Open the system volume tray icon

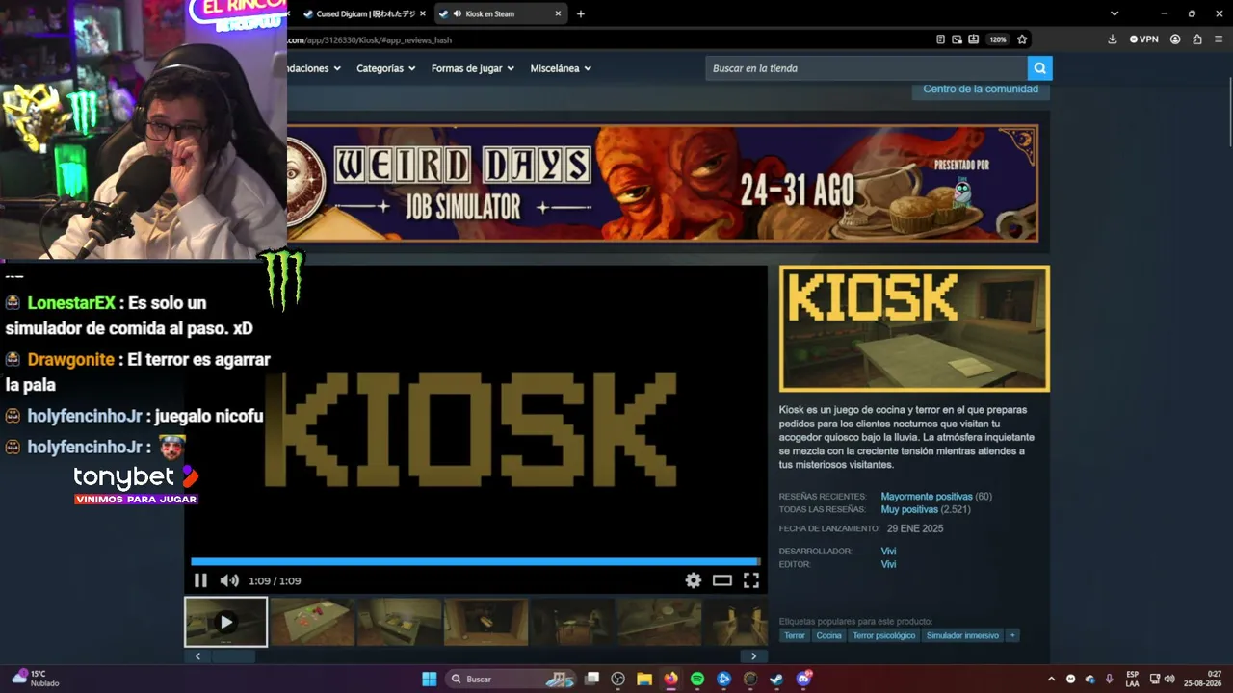1170,679
